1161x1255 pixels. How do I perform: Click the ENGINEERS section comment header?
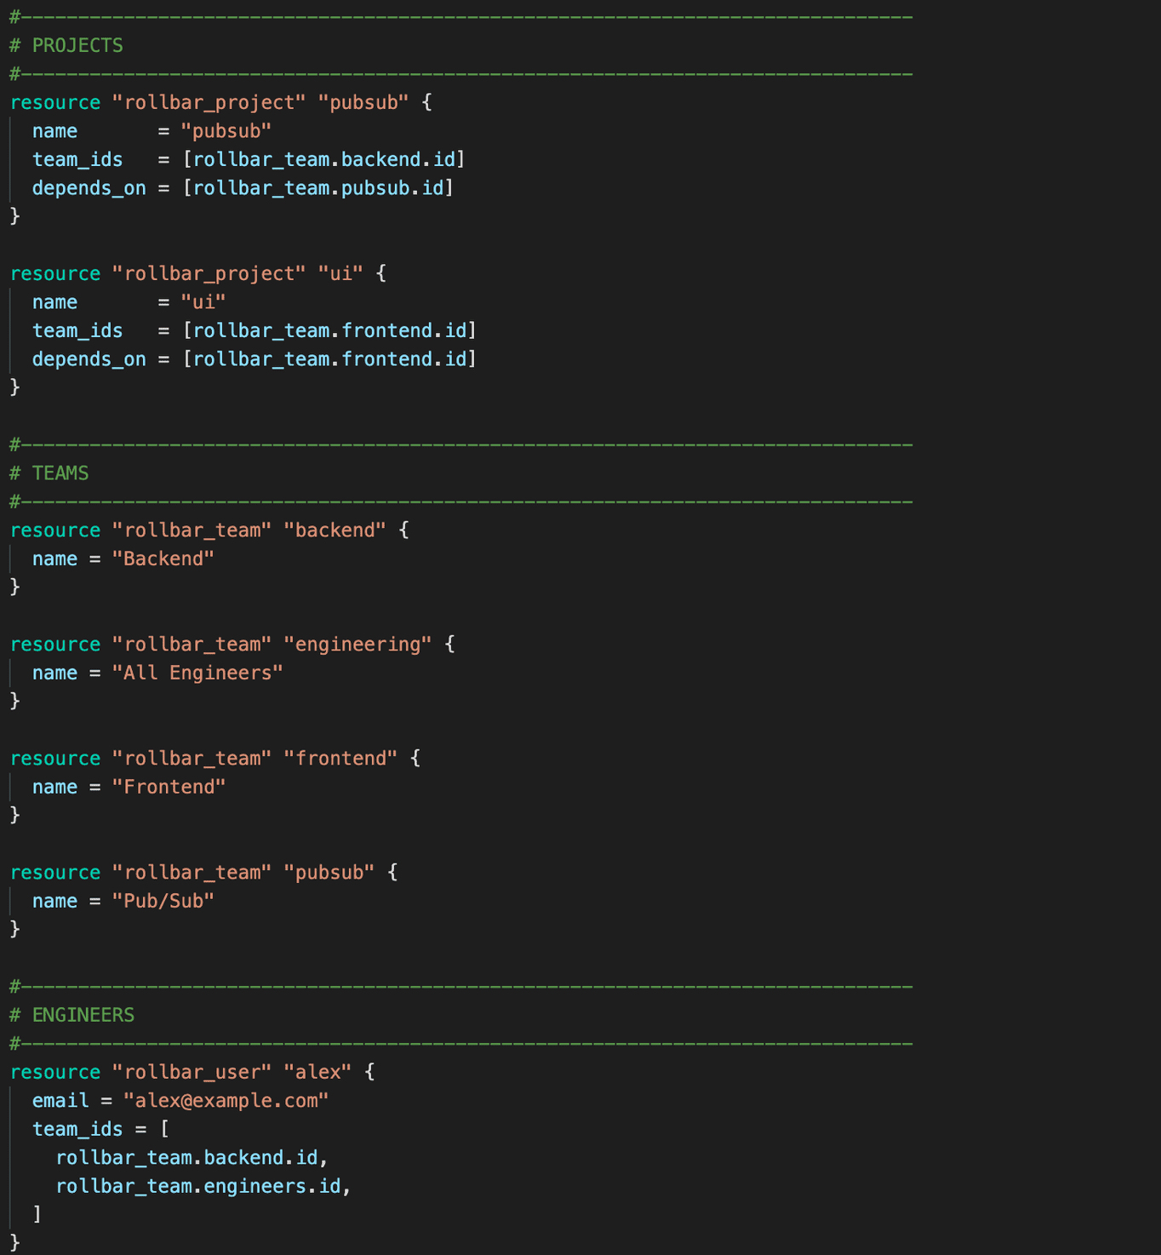click(83, 1015)
